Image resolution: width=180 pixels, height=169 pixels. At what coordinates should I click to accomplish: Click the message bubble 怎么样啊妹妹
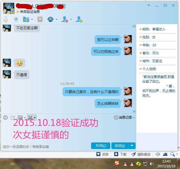(108, 103)
